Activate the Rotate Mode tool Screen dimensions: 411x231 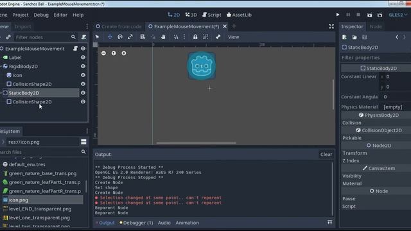120,37
